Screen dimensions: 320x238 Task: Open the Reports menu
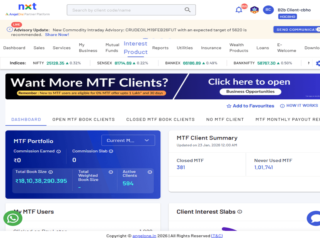coord(160,48)
